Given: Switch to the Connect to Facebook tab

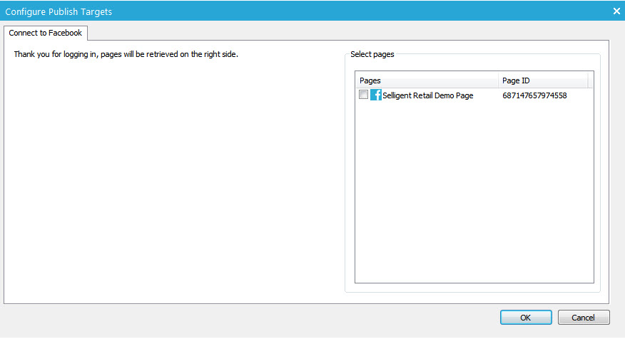Looking at the screenshot, I should click(46, 33).
